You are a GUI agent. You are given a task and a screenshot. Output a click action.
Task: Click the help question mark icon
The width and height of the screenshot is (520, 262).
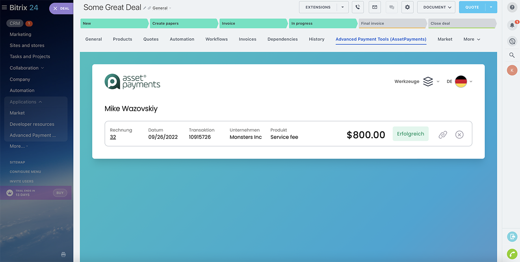[x=512, y=7]
